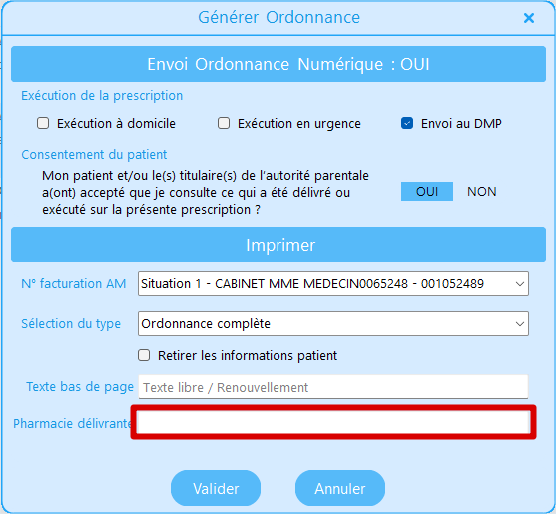Click the Pharmacie délivrante input field
This screenshot has height=514, width=556.
point(333,422)
